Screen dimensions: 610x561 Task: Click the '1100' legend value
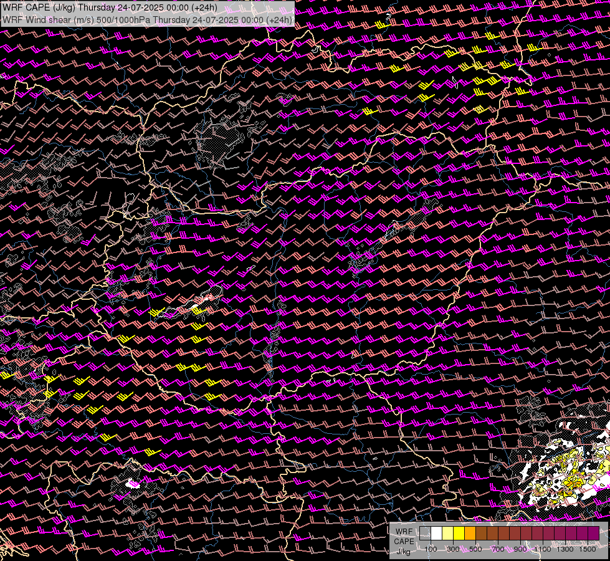coord(543,549)
